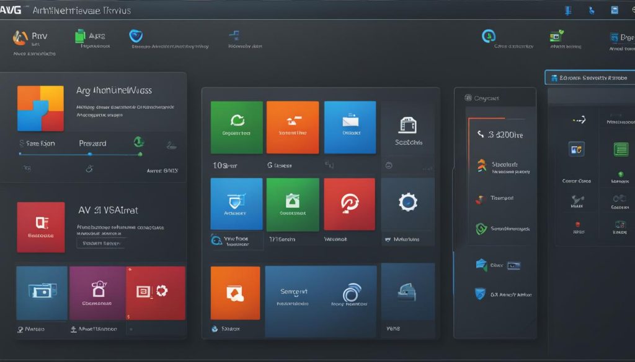Click the blue envelope tile
635x362 pixels.
[x=350, y=127]
